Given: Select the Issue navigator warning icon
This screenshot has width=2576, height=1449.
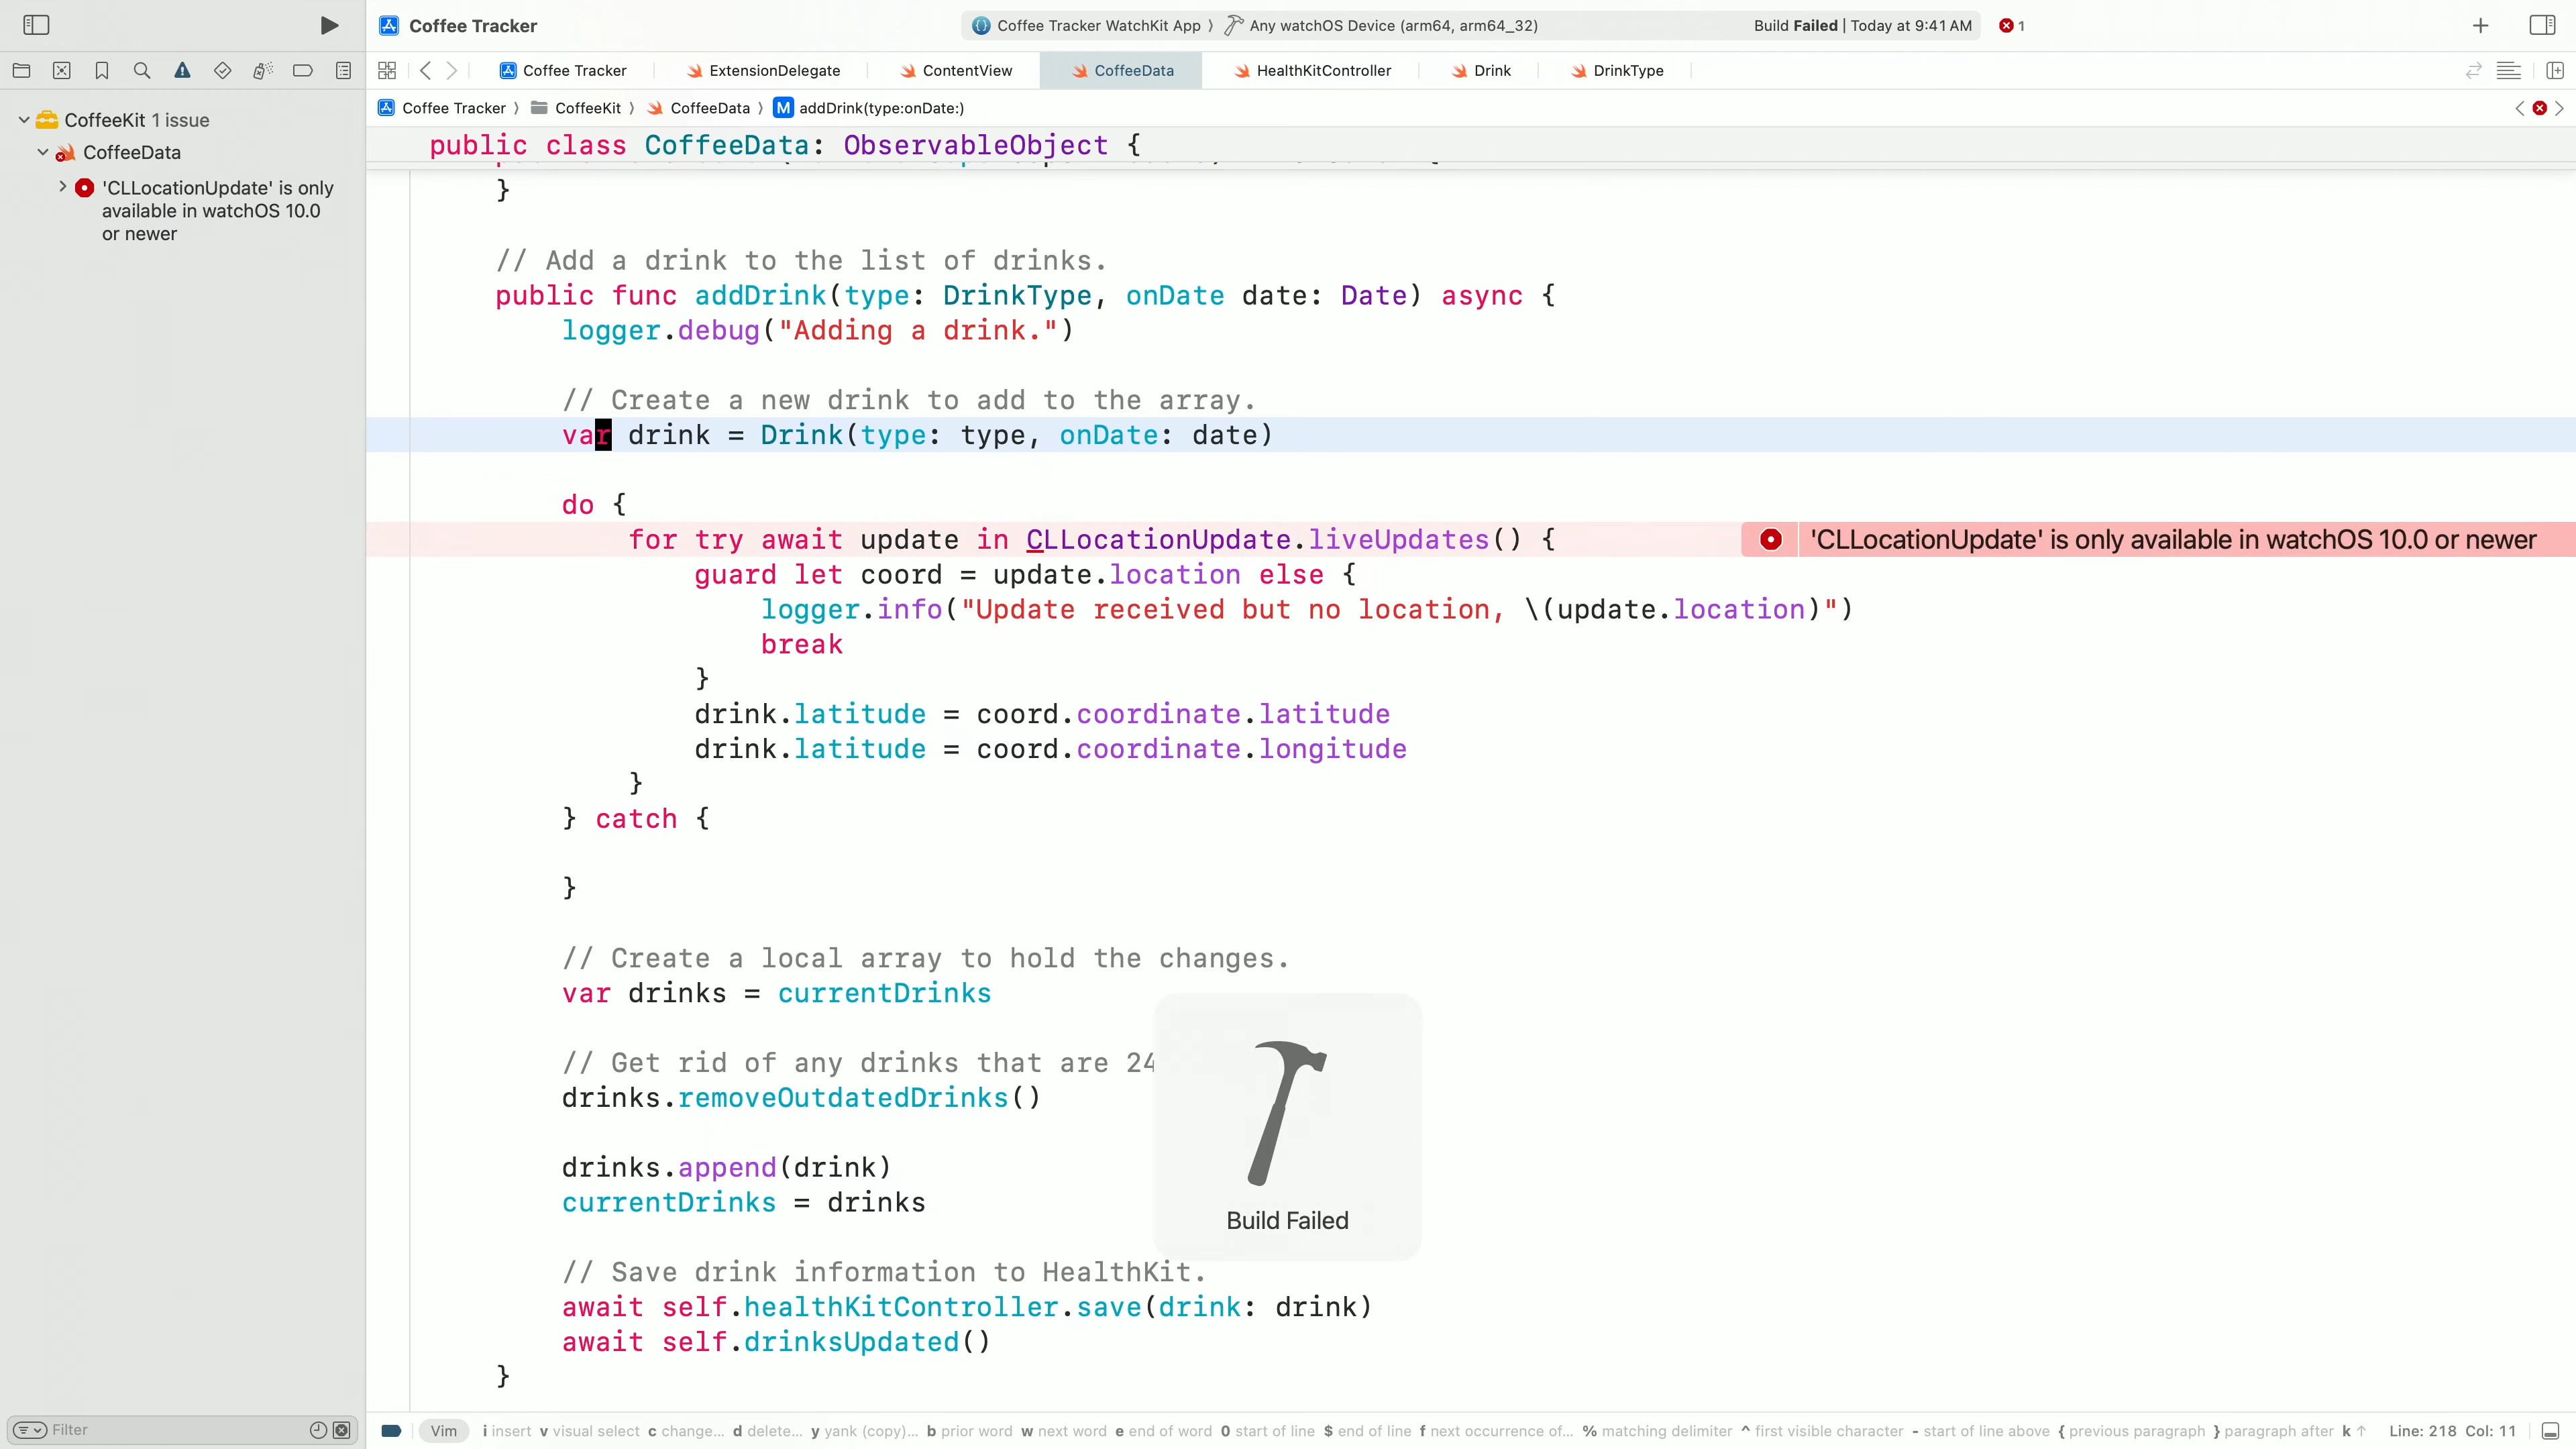Looking at the screenshot, I should coord(182,71).
